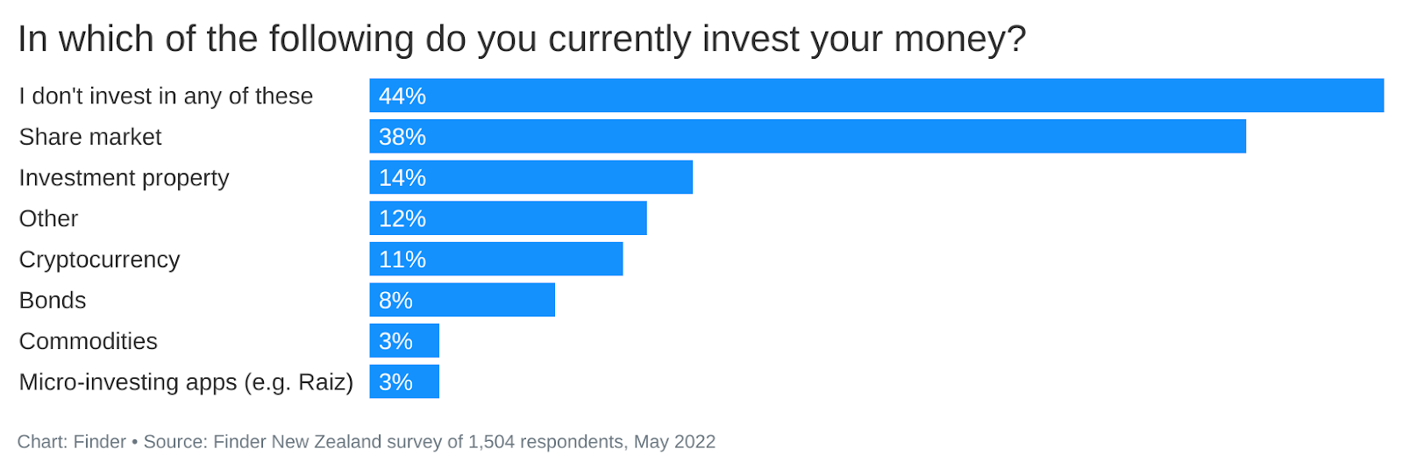
Task: Select the "Other" category label
Action: tap(48, 218)
